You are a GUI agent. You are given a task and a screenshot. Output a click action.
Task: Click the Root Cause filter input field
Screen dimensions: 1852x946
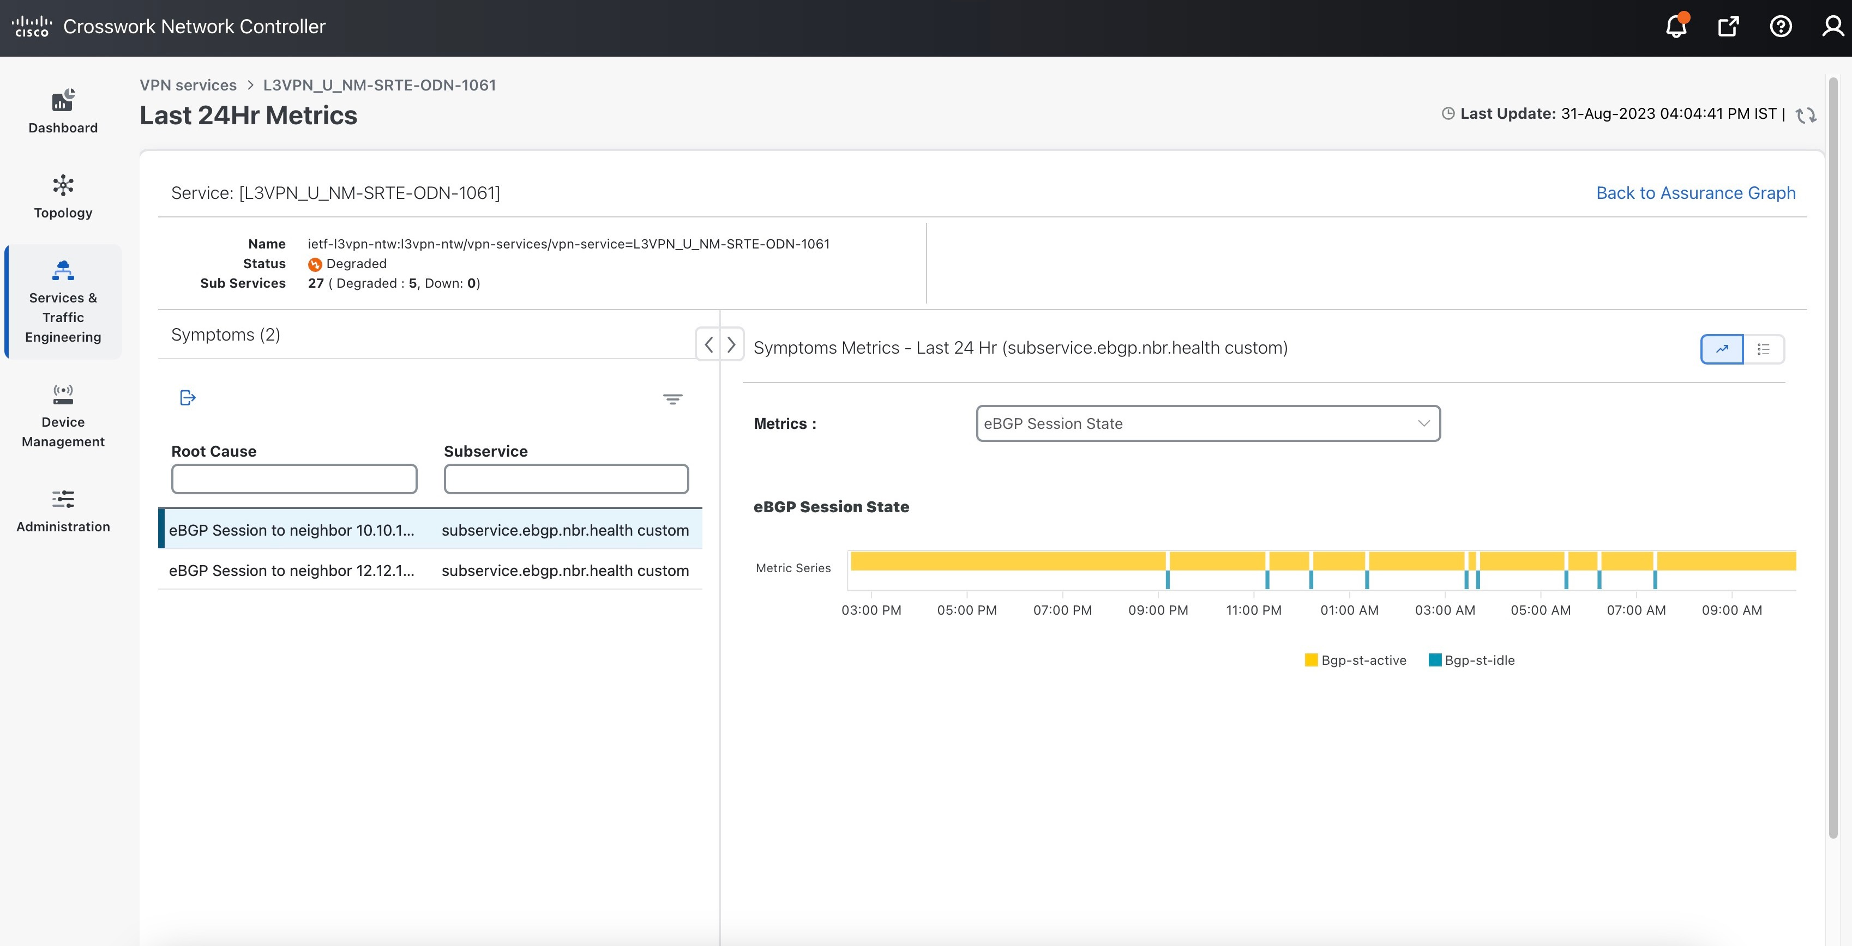click(294, 479)
